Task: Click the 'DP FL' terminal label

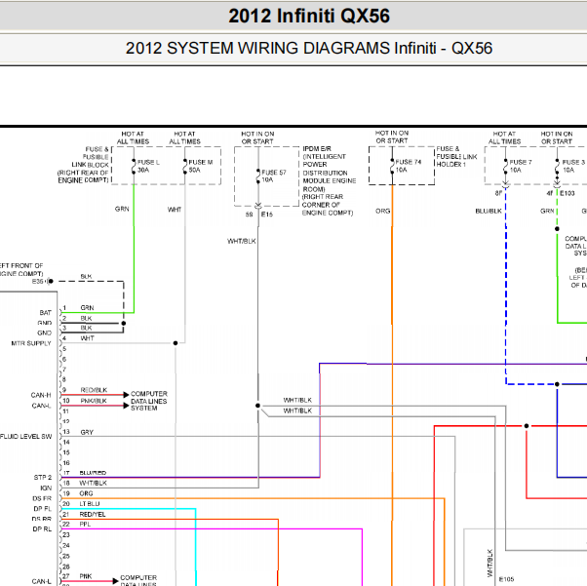Action: (42, 509)
